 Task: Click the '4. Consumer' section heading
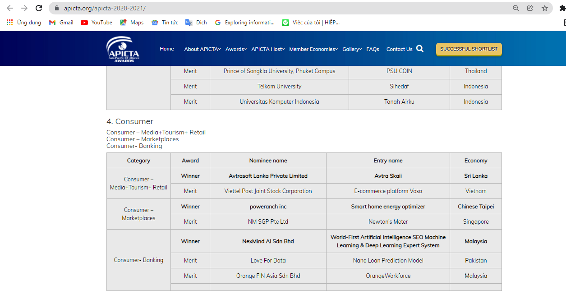(130, 121)
